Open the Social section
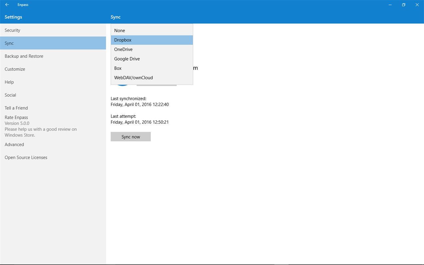 [x=53, y=95]
